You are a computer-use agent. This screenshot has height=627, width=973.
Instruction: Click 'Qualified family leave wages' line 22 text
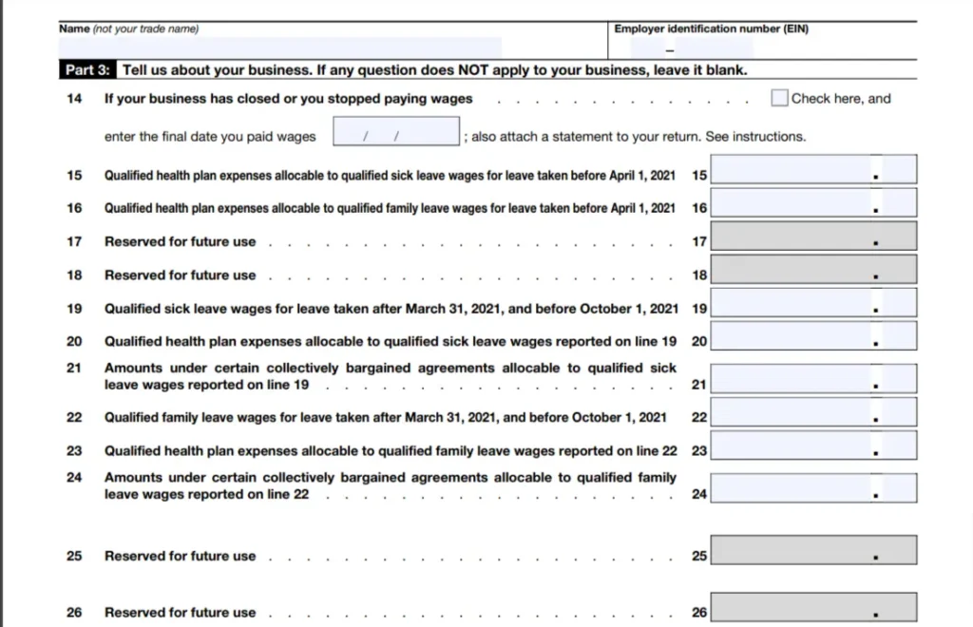click(386, 417)
